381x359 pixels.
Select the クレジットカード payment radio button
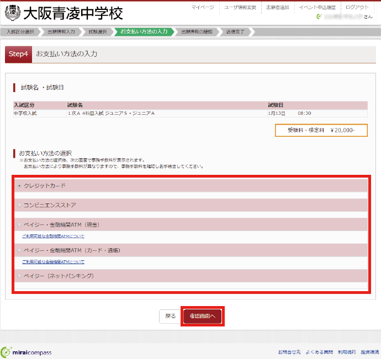(x=19, y=186)
